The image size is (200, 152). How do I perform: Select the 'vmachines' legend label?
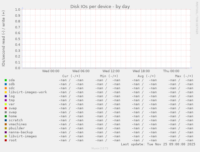[x=18, y=124]
